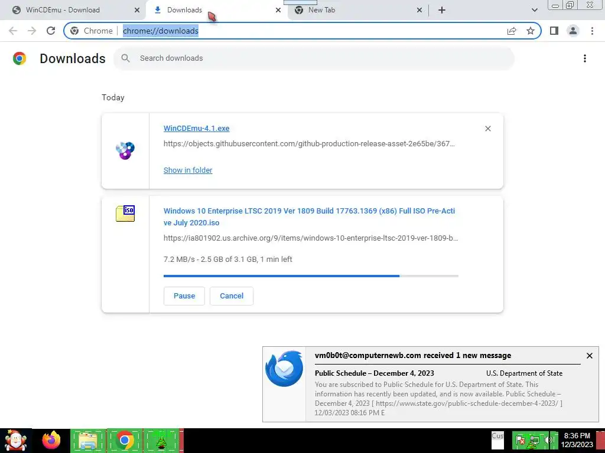Screen dimensions: 605x453
Task: Click the action center flag tray icon
Action: click(x=521, y=440)
